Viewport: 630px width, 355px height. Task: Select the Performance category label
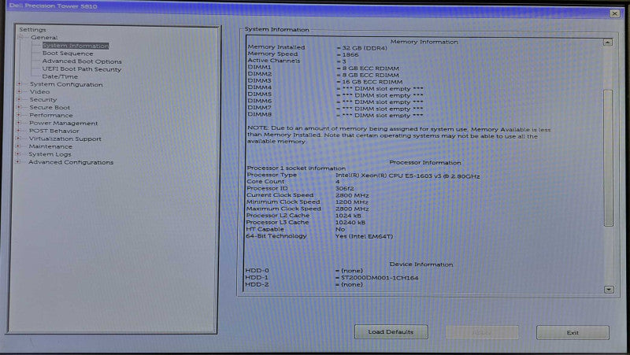[51, 115]
